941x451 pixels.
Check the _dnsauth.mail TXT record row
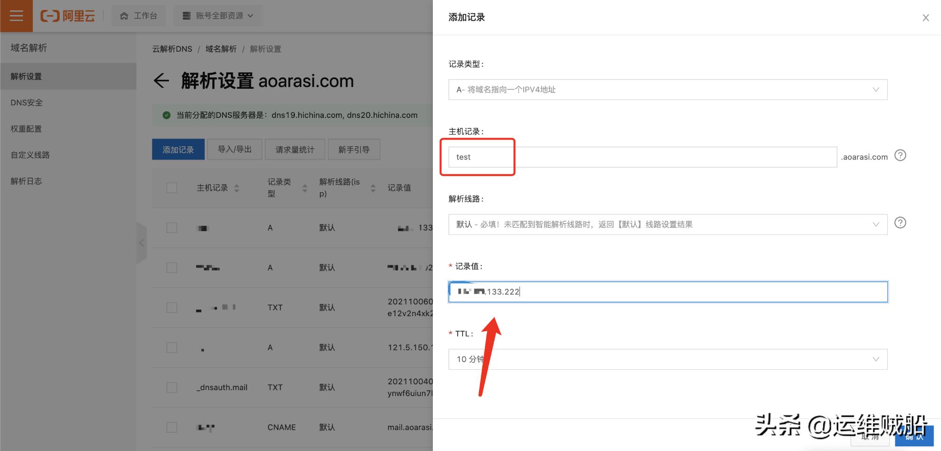coord(171,387)
